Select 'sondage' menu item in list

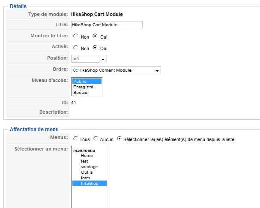tap(89, 167)
